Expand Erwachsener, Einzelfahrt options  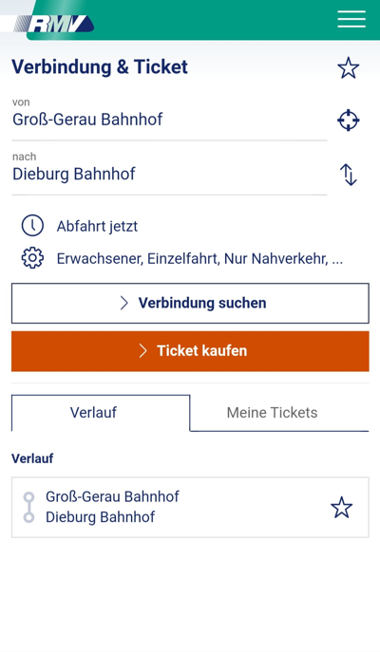pyautogui.click(x=199, y=259)
